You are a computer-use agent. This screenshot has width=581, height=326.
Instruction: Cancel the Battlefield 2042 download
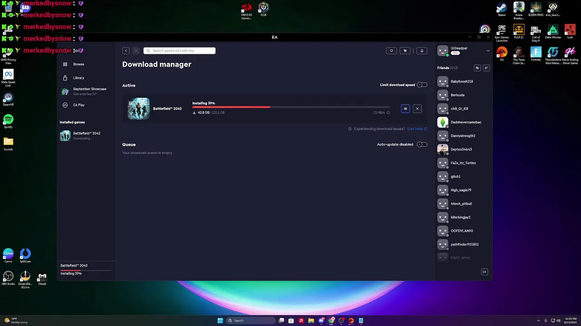pos(417,109)
